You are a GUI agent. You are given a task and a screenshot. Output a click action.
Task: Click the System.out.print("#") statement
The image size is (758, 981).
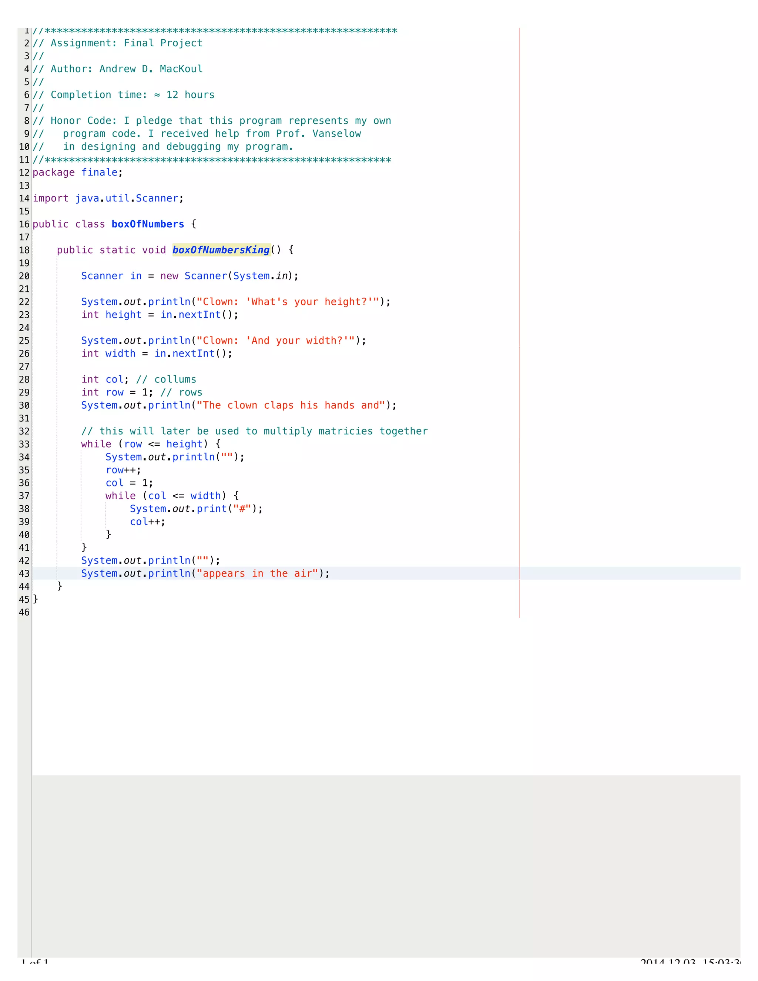196,509
